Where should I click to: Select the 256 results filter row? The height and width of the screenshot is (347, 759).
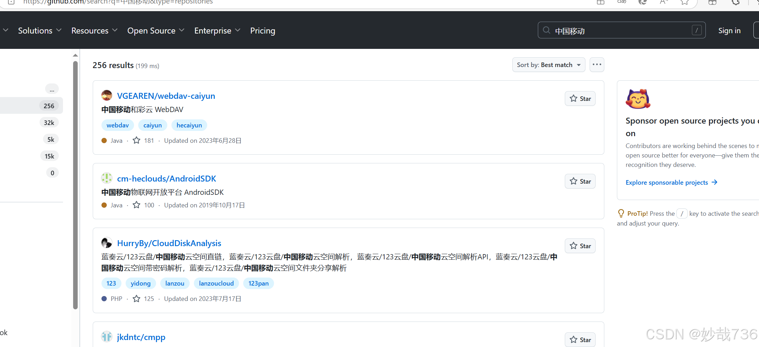(31, 105)
